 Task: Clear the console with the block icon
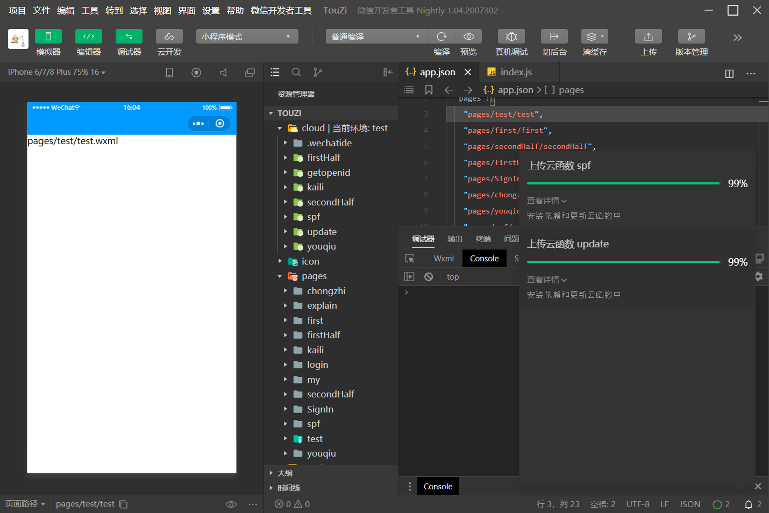(429, 276)
